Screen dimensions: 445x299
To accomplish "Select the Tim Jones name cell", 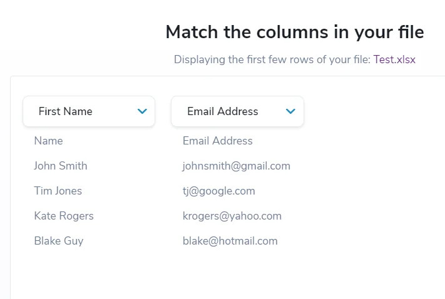I will pos(58,191).
